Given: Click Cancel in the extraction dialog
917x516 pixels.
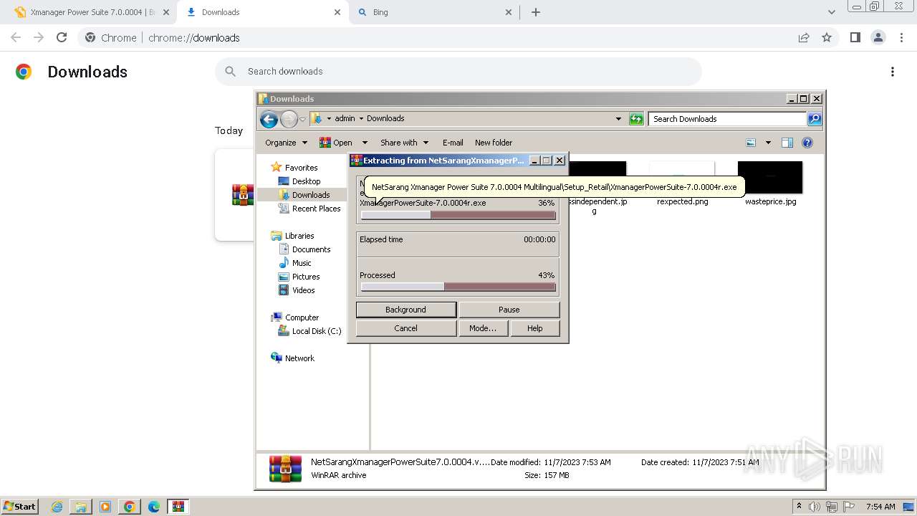Looking at the screenshot, I should (x=405, y=328).
